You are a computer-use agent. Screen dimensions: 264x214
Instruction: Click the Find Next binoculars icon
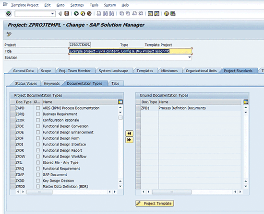pyautogui.click(x=111, y=13)
